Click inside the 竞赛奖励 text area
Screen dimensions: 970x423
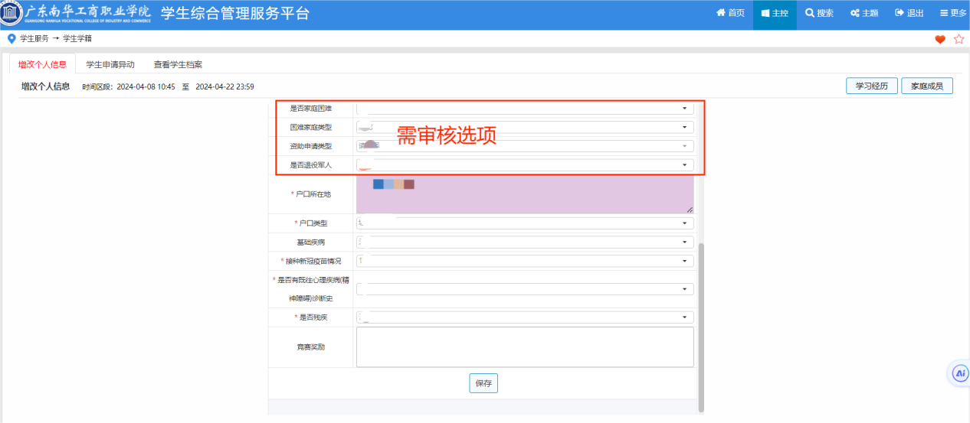coord(525,347)
